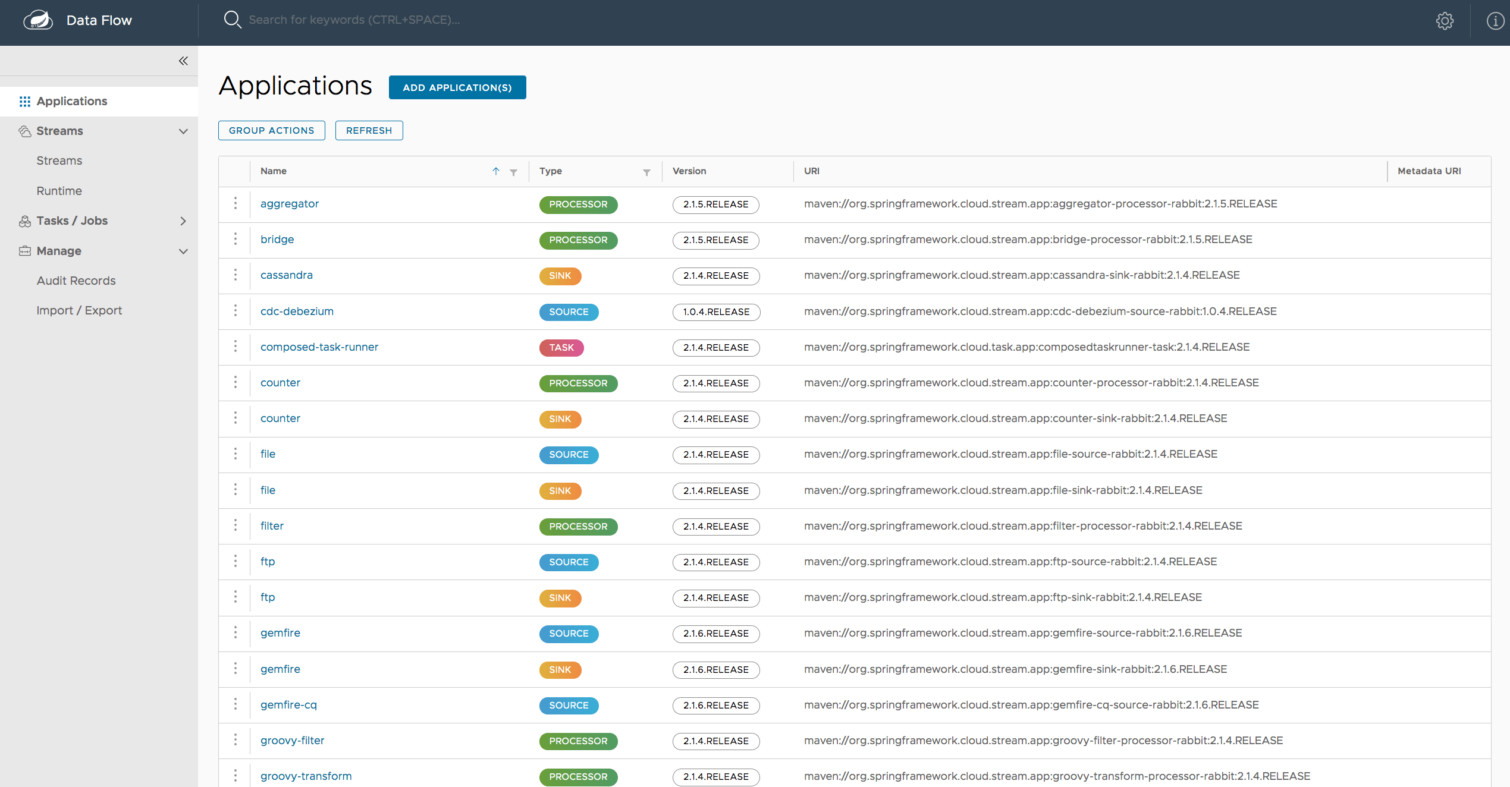Open Audit Records from the sidebar
Screen dimensions: 1510x787
[76, 280]
